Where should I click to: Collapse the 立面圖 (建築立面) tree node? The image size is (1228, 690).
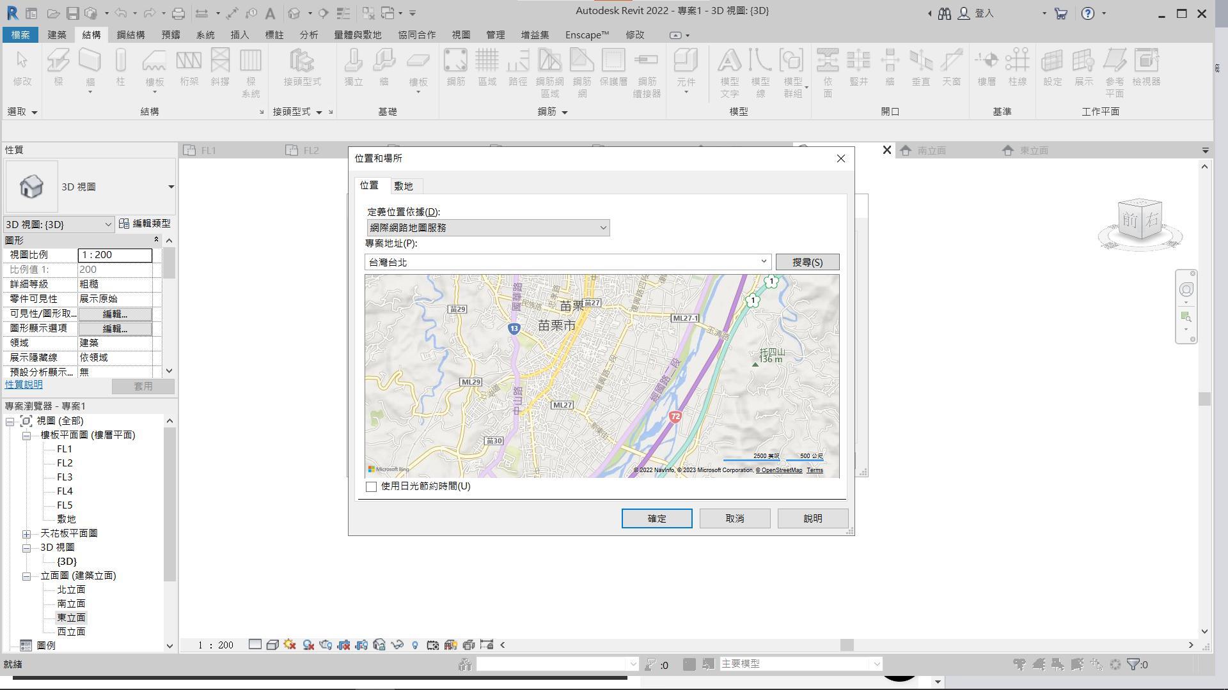(x=26, y=576)
